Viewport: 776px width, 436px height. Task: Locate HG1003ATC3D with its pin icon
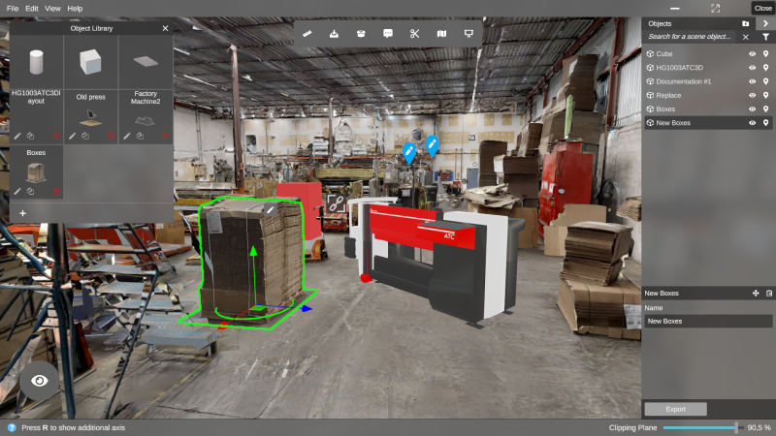coord(765,68)
